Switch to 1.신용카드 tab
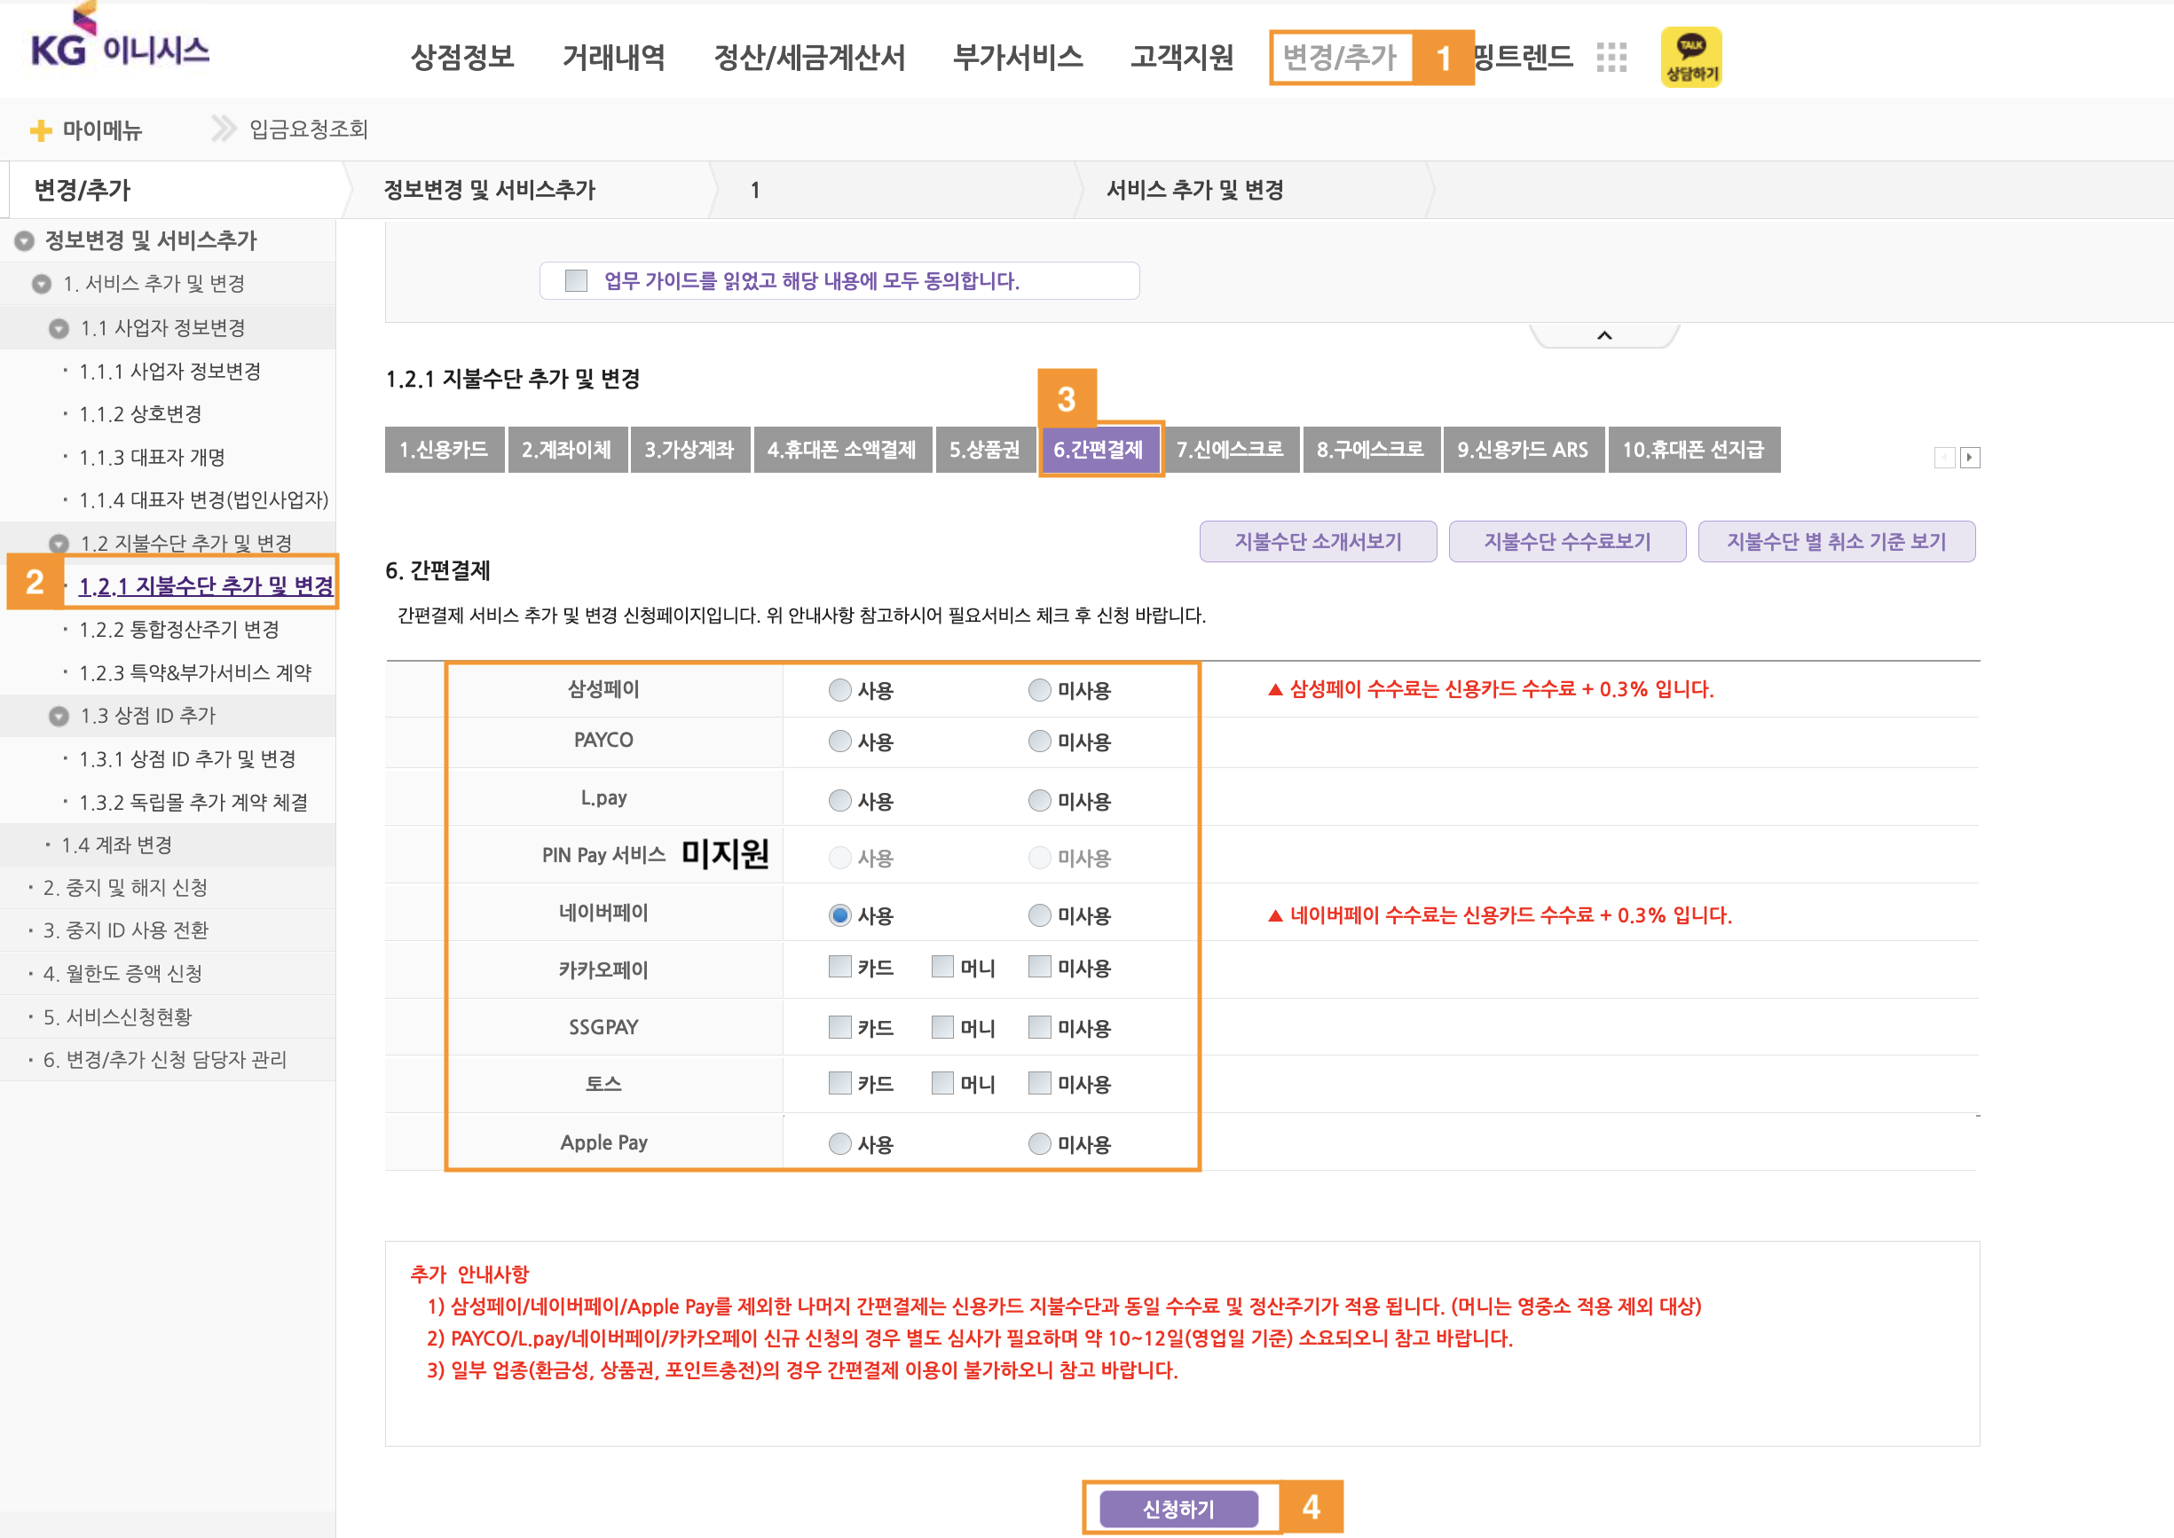This screenshot has width=2174, height=1538. (x=444, y=450)
